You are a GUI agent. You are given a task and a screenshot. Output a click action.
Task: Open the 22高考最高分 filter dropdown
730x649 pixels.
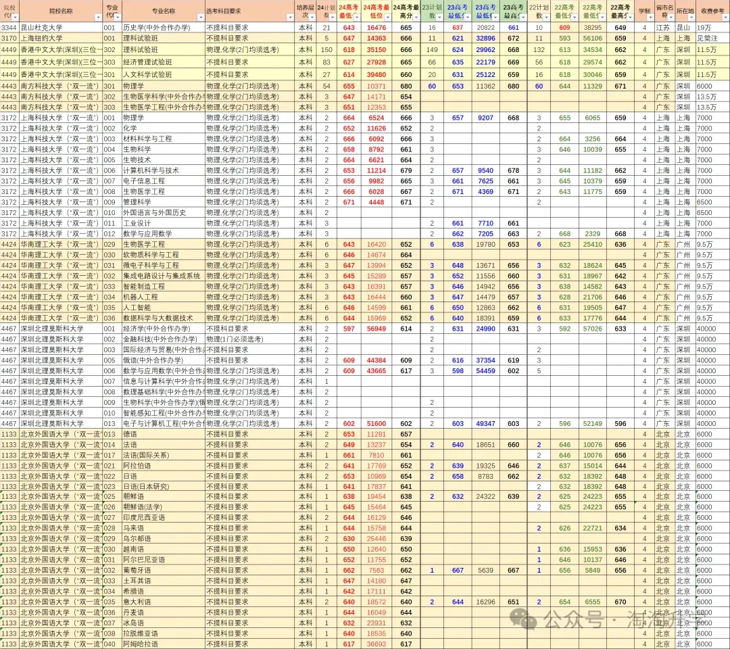[x=630, y=17]
